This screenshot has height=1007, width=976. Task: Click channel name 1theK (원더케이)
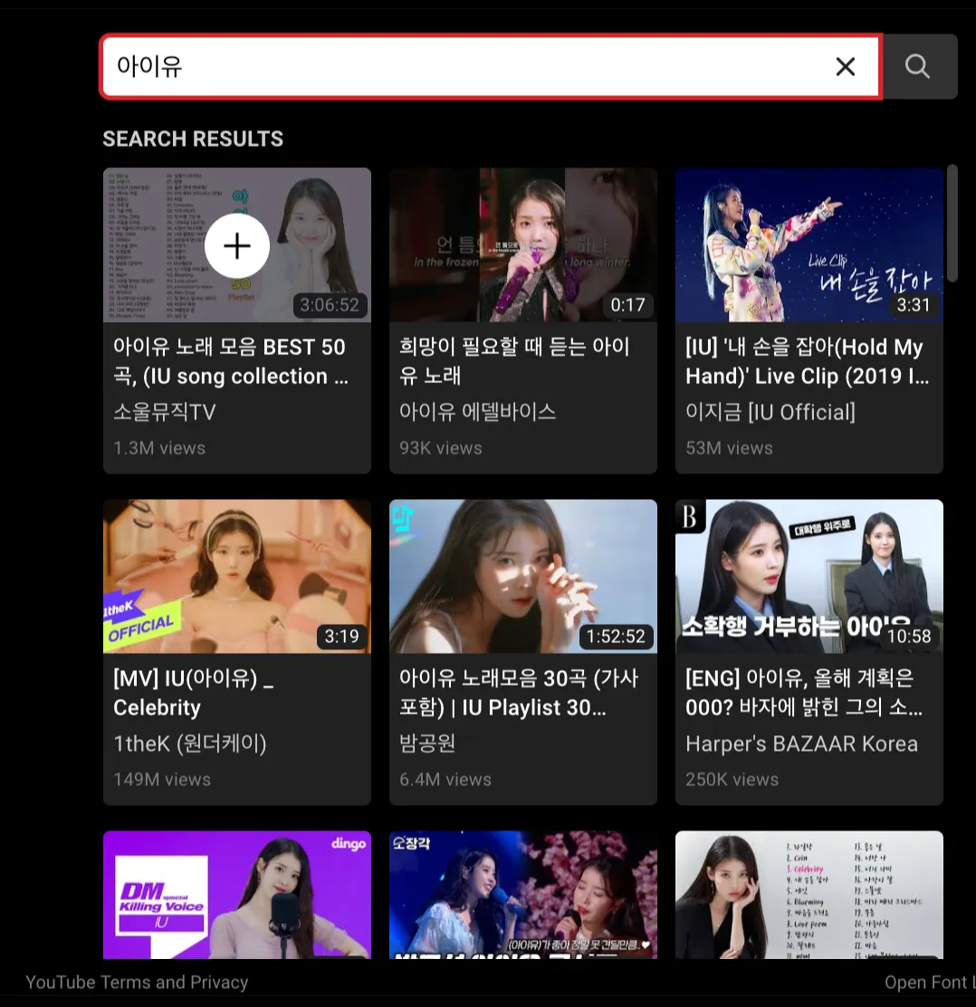(189, 743)
